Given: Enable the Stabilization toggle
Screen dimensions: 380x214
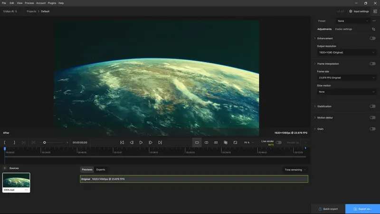Looking at the screenshot, I should click(x=372, y=106).
